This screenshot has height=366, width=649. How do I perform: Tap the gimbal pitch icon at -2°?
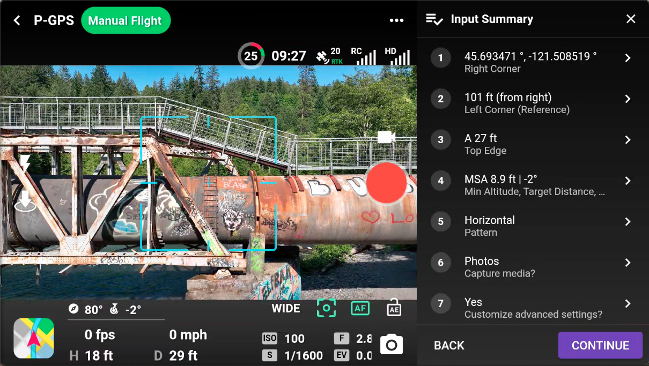click(114, 309)
